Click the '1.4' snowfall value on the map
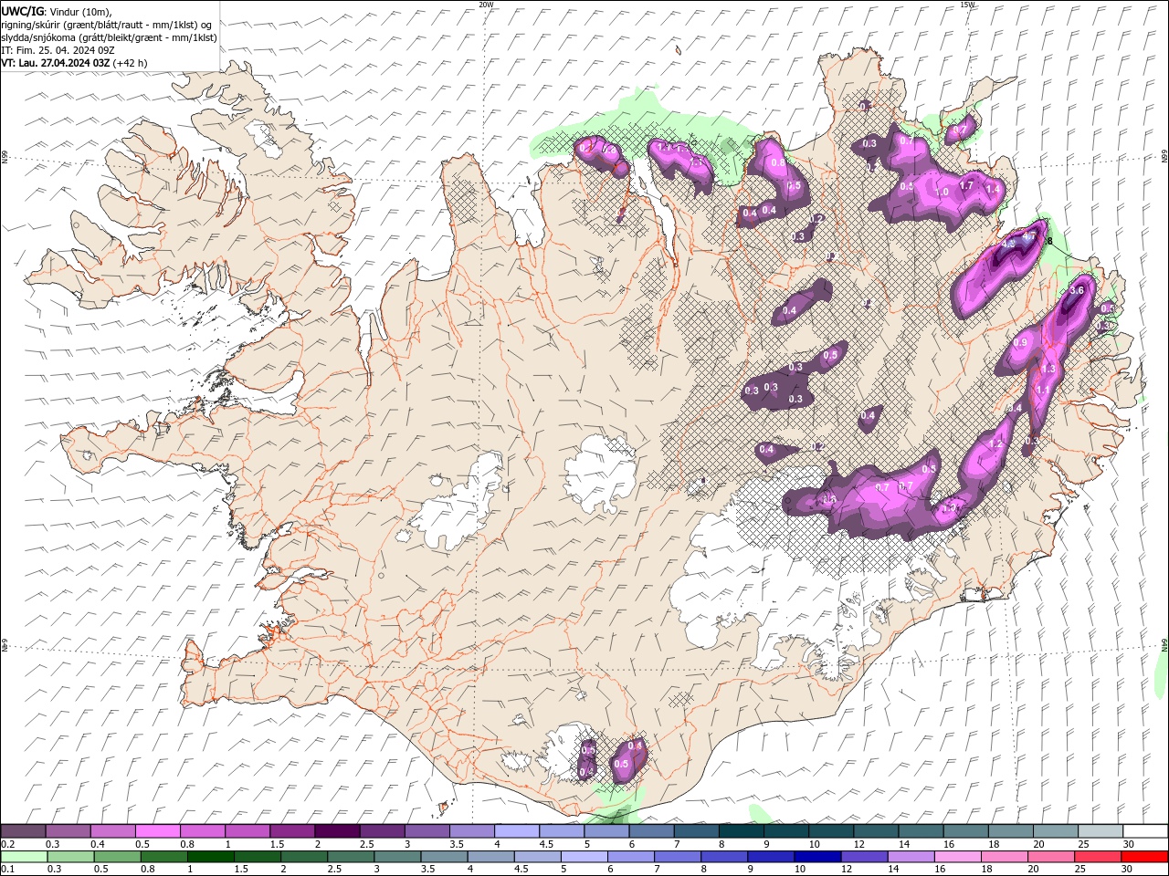This screenshot has width=1169, height=876. pyautogui.click(x=994, y=189)
